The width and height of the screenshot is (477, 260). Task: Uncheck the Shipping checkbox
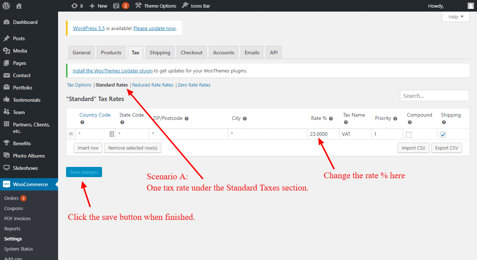(443, 135)
